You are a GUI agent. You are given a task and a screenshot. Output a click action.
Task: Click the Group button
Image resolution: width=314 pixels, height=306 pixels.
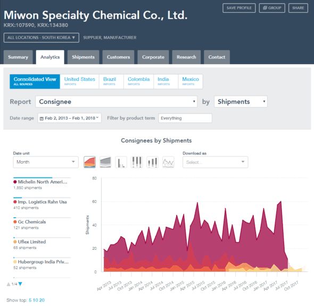pos(272,8)
